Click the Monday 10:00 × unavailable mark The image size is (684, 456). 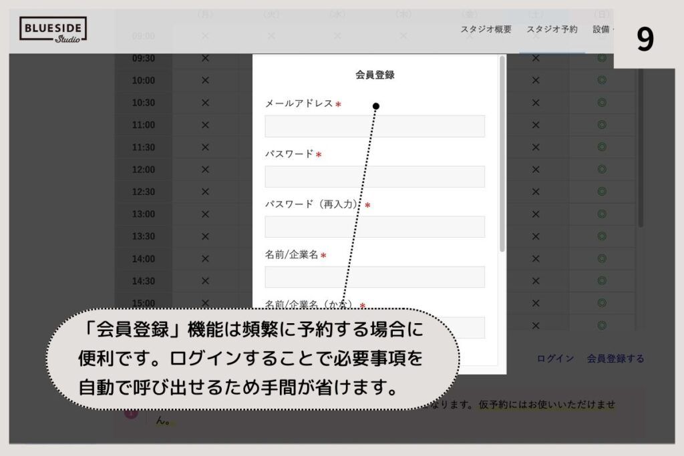pos(206,80)
